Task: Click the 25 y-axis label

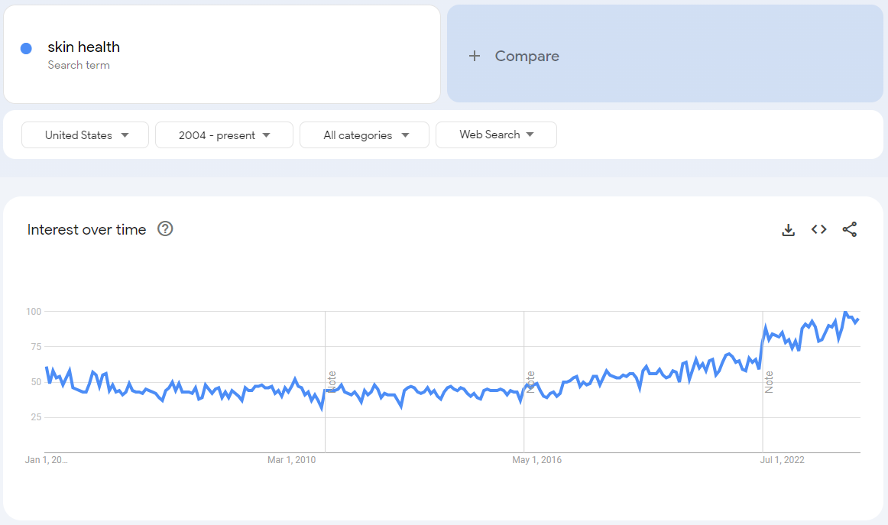Action: (x=36, y=417)
